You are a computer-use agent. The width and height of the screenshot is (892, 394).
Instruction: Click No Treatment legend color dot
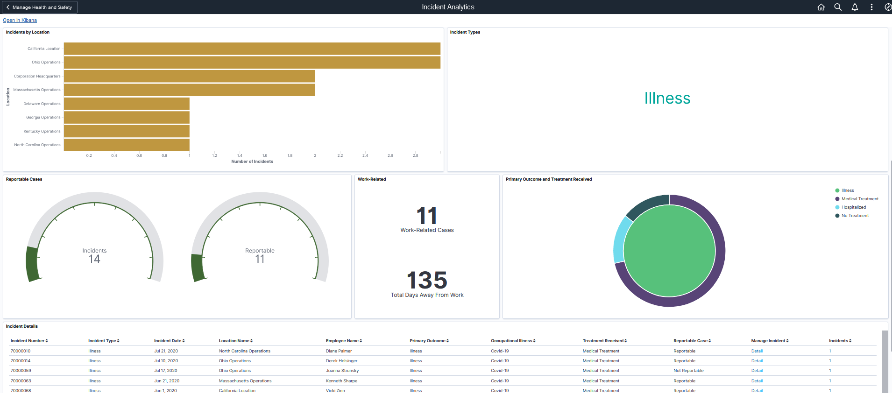coord(837,216)
